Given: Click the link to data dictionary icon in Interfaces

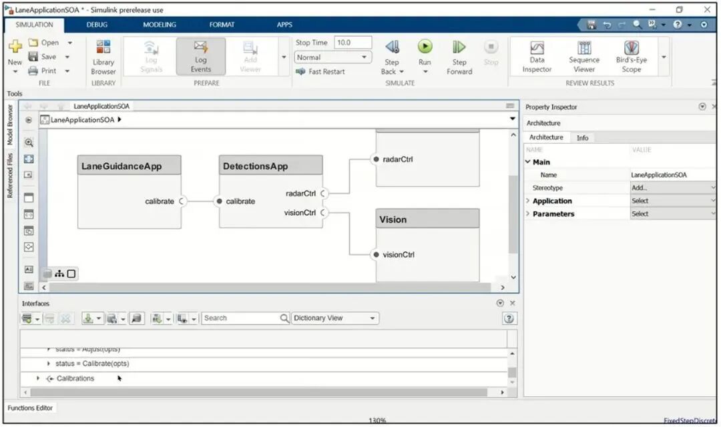Looking at the screenshot, I should click(x=136, y=318).
